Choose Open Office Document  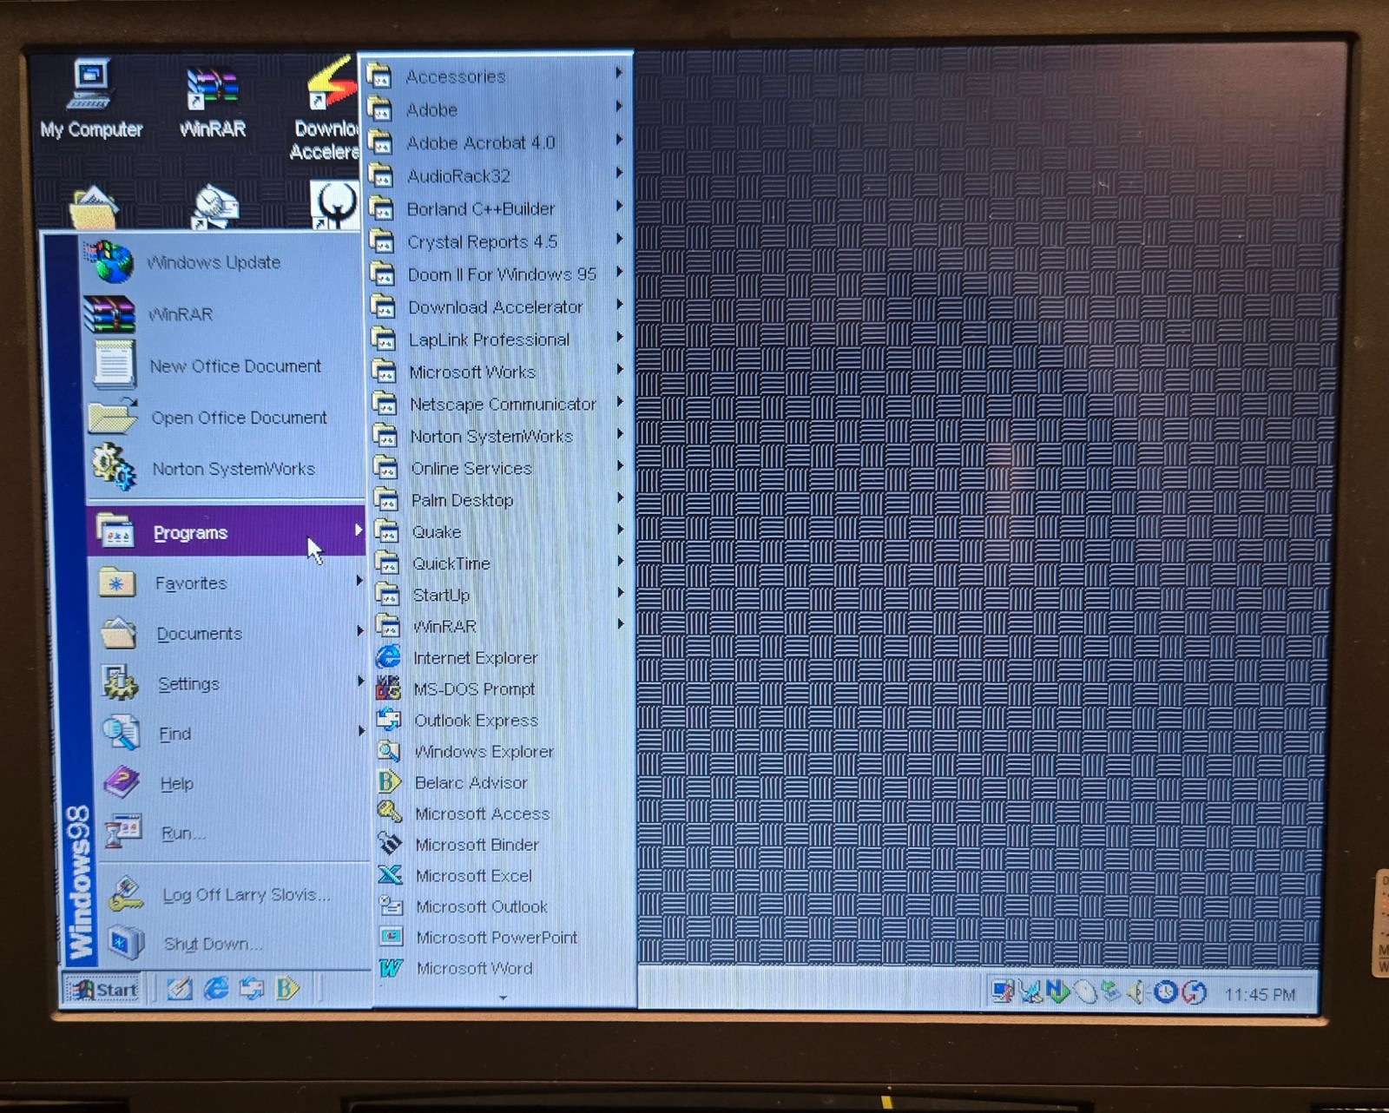224,418
